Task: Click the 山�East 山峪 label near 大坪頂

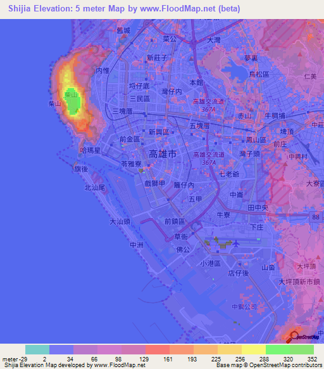Action: [268, 268]
